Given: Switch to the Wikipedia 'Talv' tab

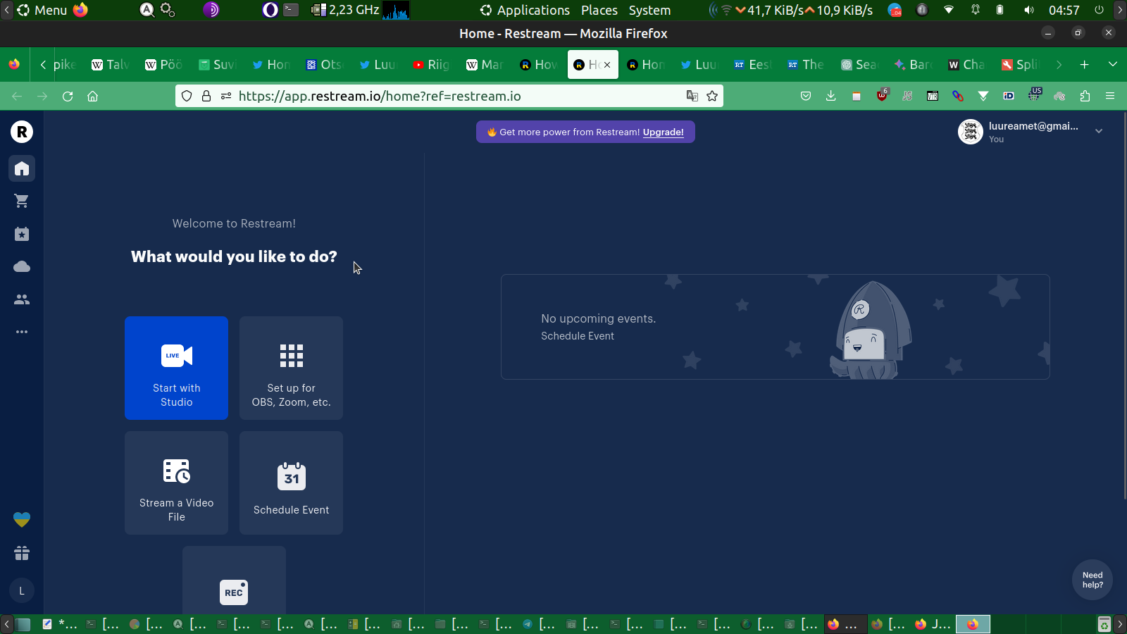Looking at the screenshot, I should tap(110, 65).
